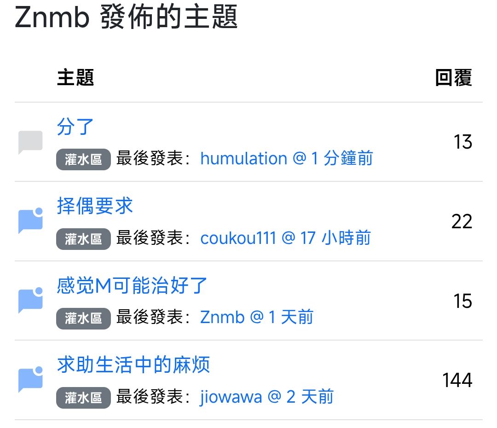Click the blue unread icon beside 择偶要求
Image resolution: width=497 pixels, height=428 pixels.
[x=30, y=220]
